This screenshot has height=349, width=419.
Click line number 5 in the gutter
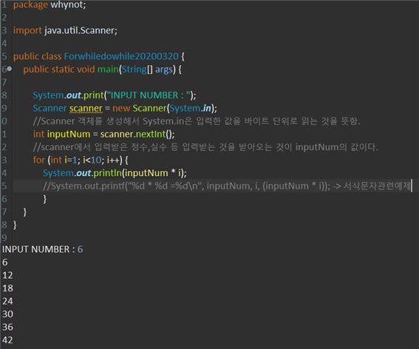coord(4,56)
